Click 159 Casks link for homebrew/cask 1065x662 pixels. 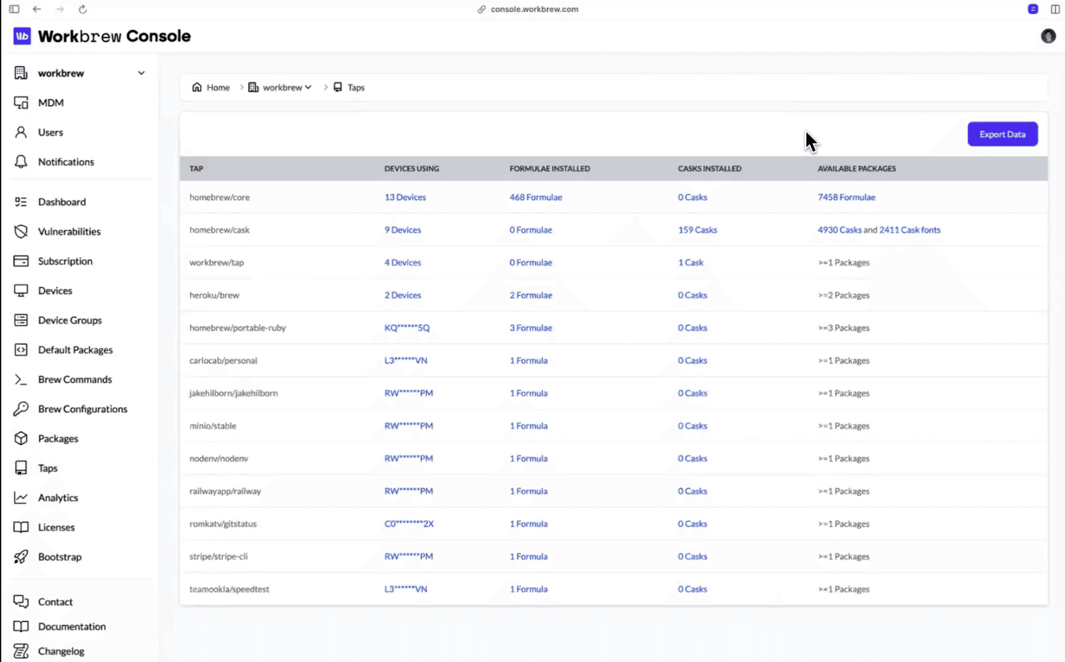coord(697,230)
